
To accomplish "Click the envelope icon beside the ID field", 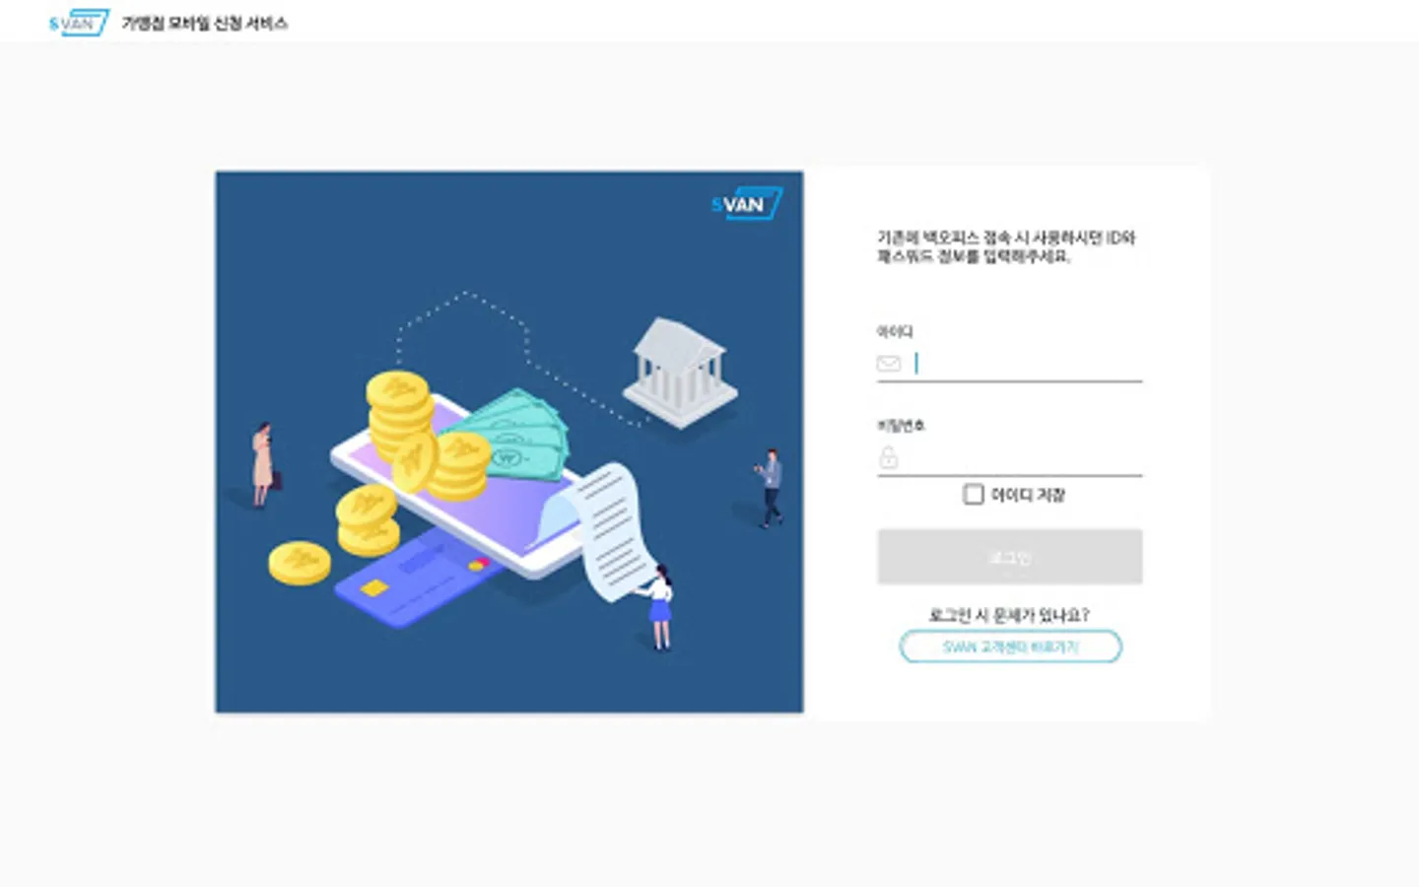I will pos(888,364).
